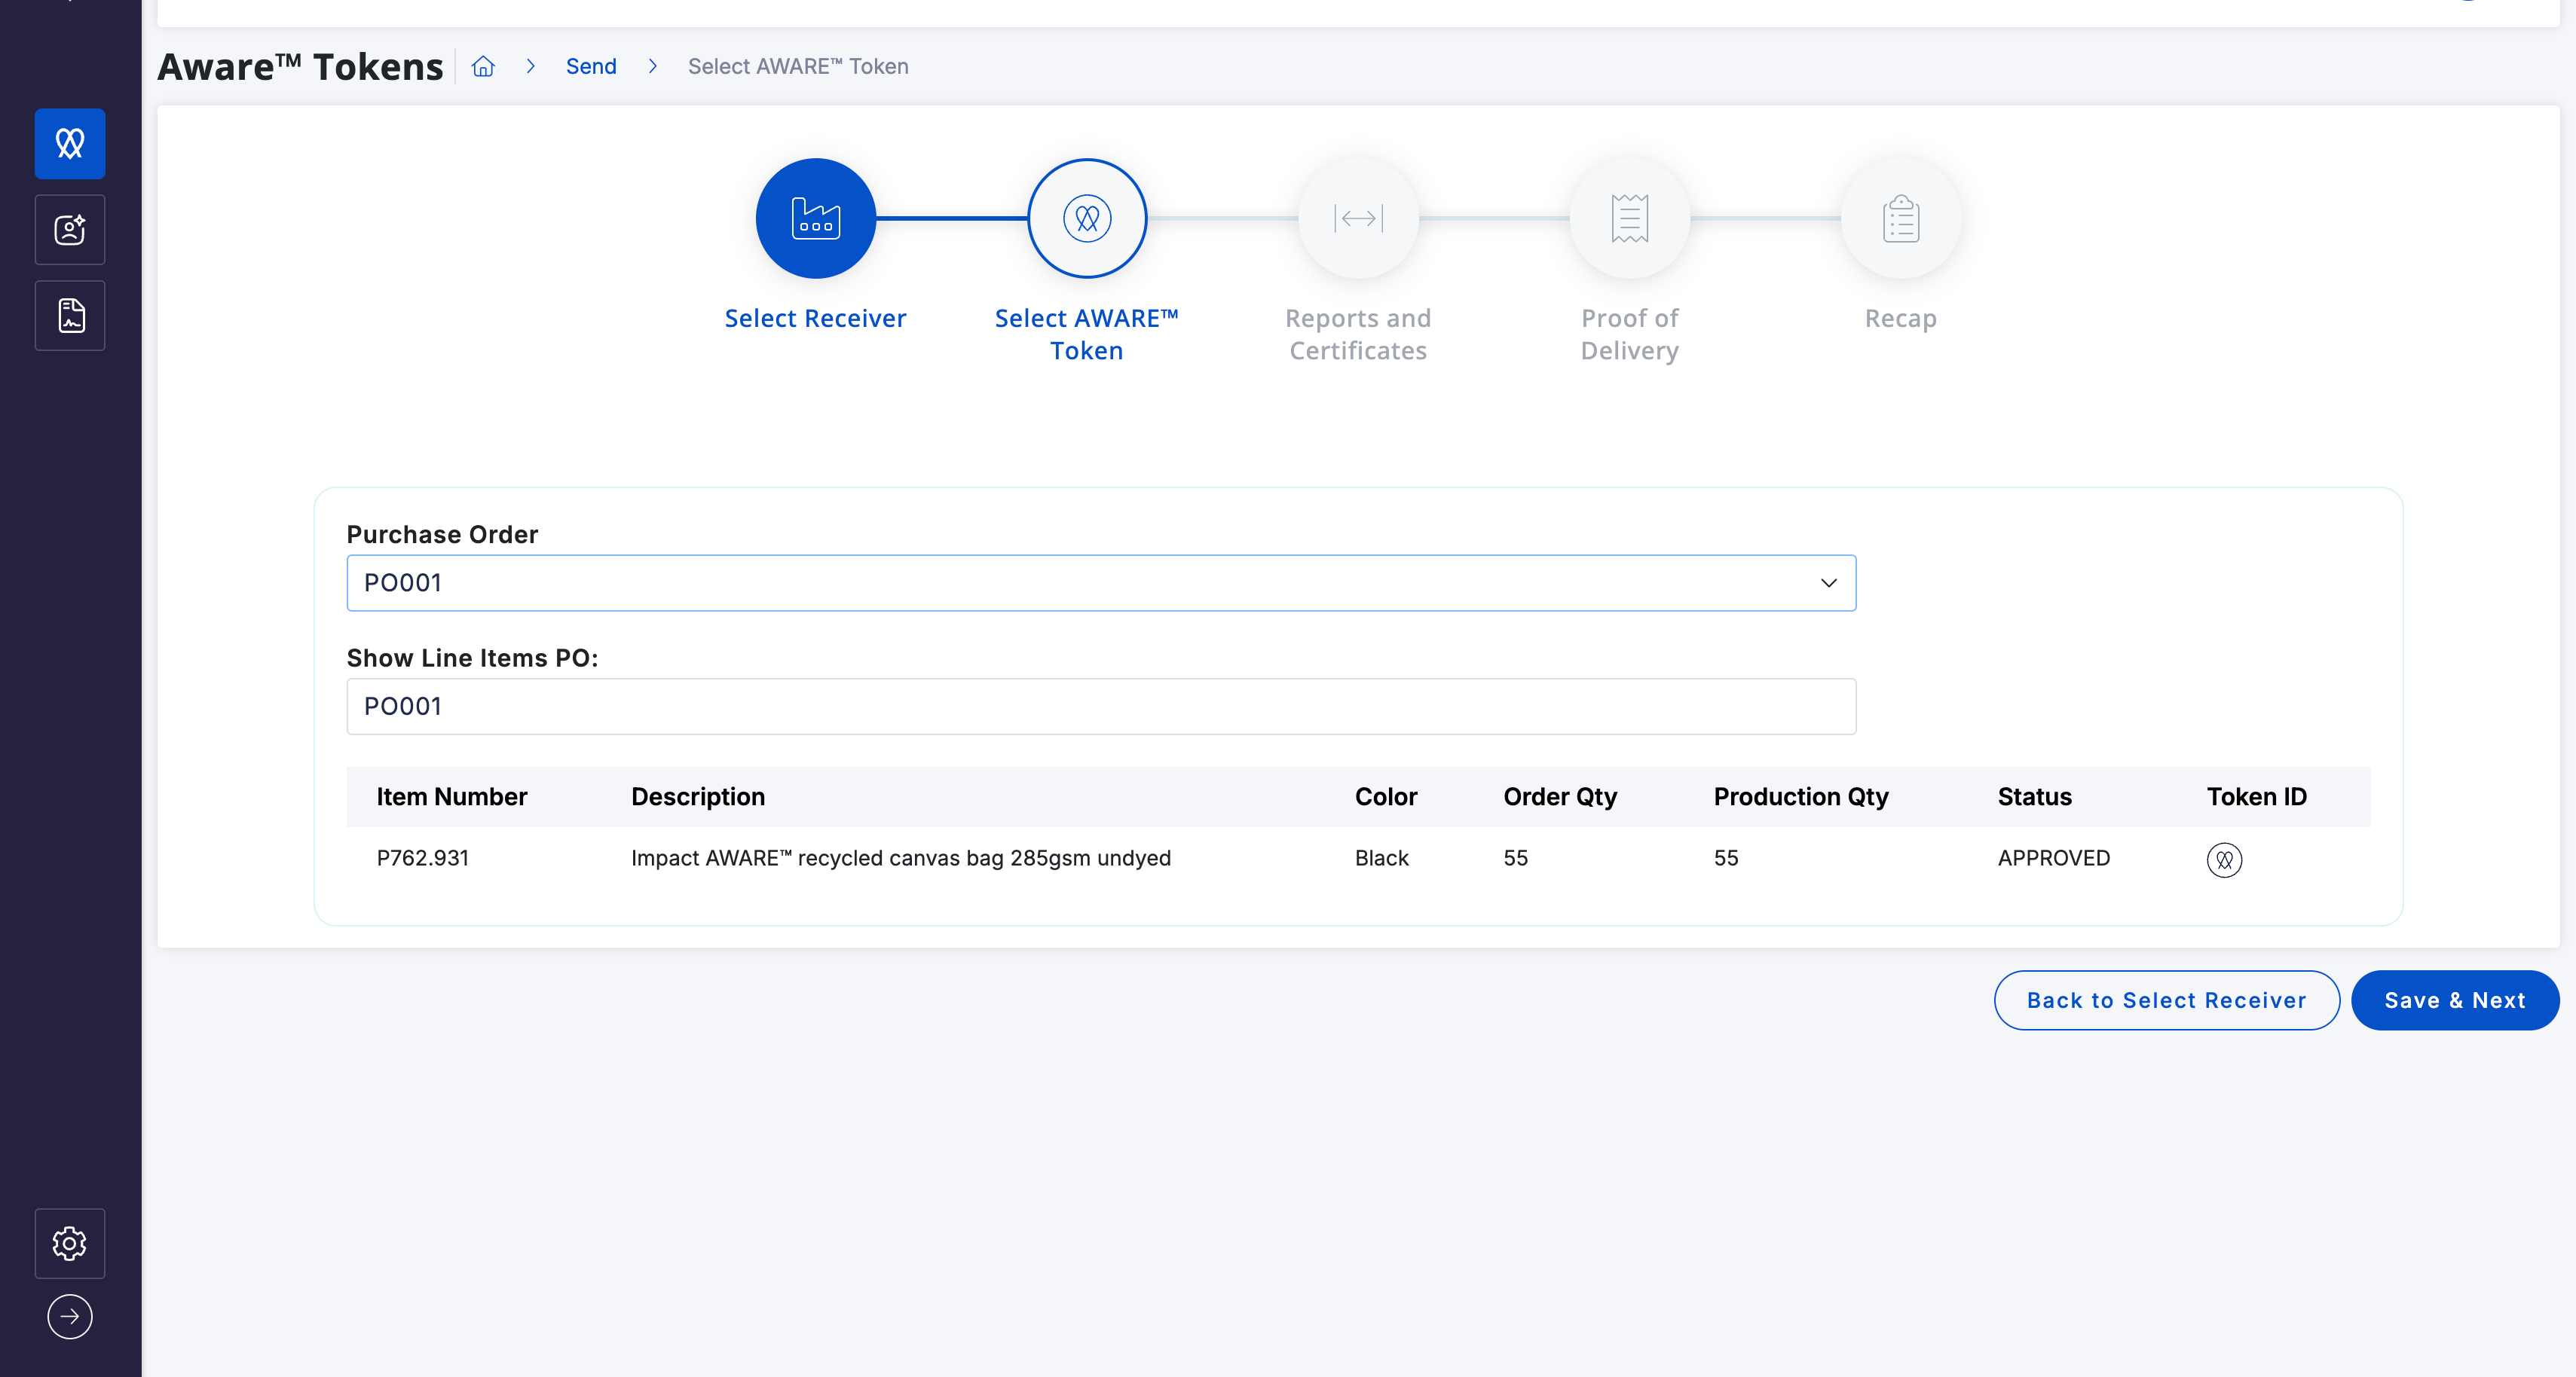This screenshot has height=1377, width=2576.
Task: Open the user profile sidebar icon
Action: [x=70, y=230]
